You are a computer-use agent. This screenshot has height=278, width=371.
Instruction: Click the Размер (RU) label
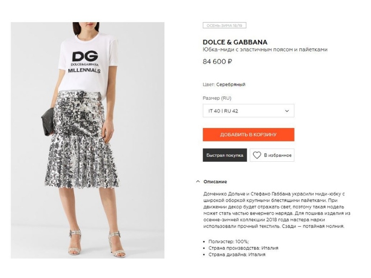pos(217,98)
